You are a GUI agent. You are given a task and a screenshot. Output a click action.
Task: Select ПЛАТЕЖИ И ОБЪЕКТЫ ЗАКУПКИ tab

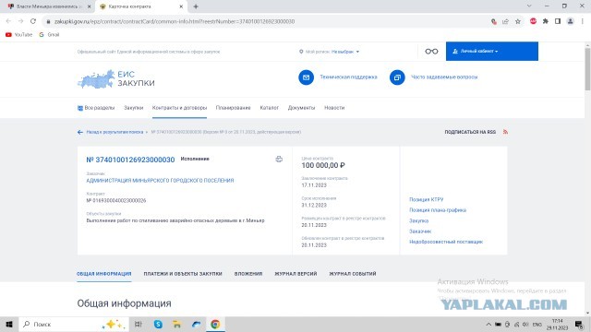(x=183, y=274)
